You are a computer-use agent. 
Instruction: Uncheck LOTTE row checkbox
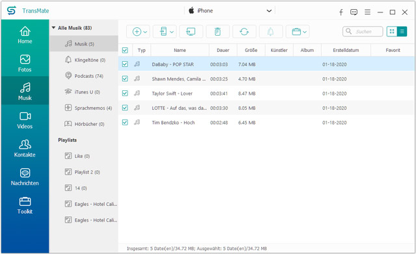(125, 108)
